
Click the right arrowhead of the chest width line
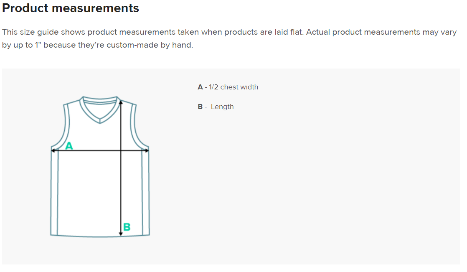point(147,151)
